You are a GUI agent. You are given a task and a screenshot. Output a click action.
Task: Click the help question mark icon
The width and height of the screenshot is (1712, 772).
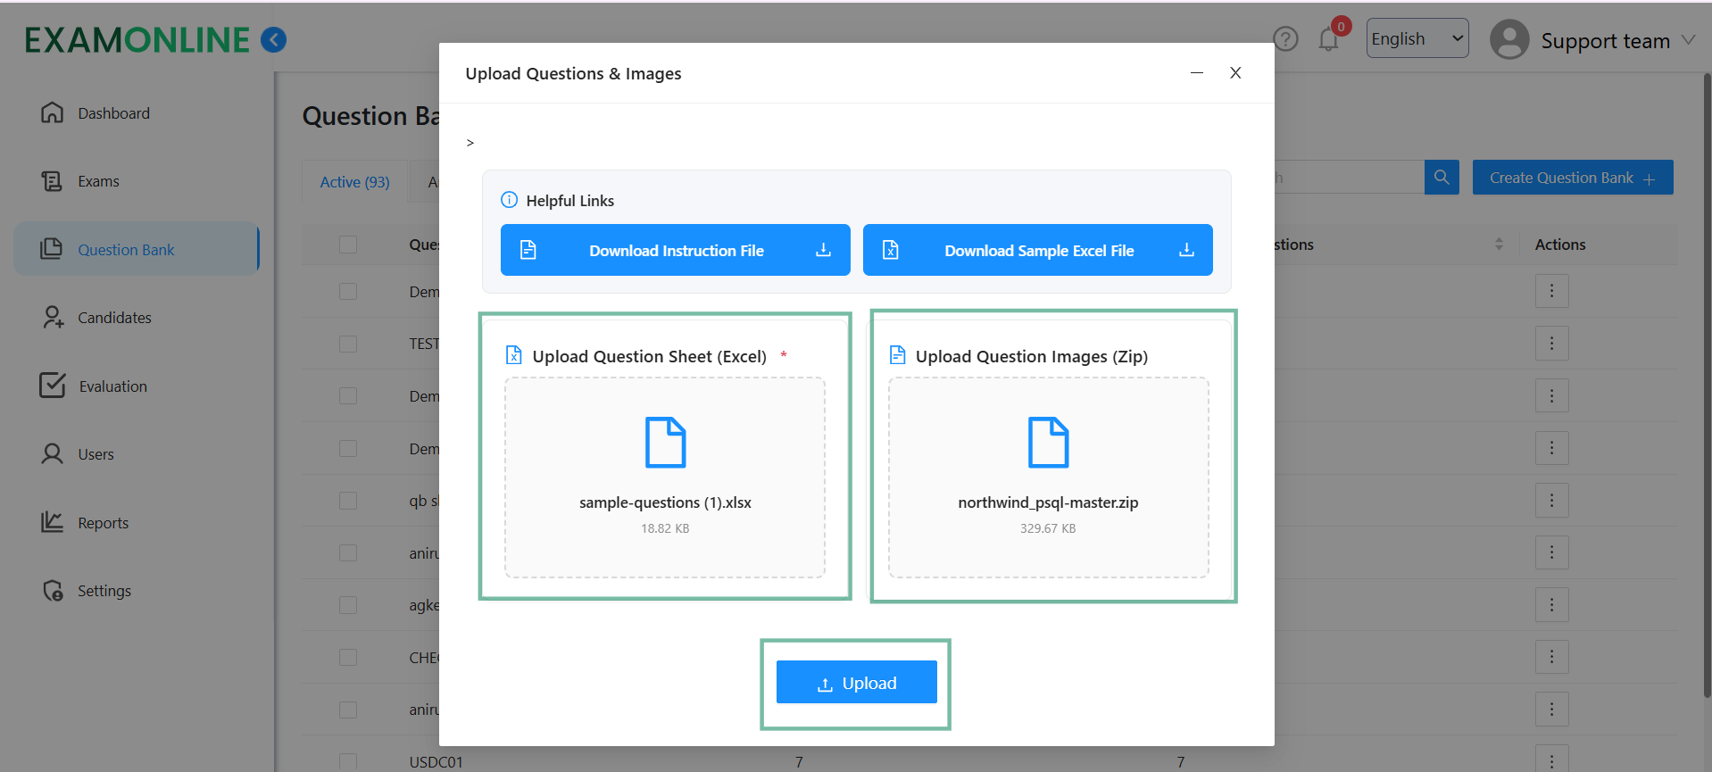point(1285,39)
